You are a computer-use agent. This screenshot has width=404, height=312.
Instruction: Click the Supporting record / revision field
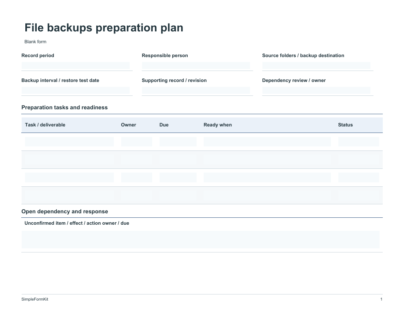[x=196, y=91]
